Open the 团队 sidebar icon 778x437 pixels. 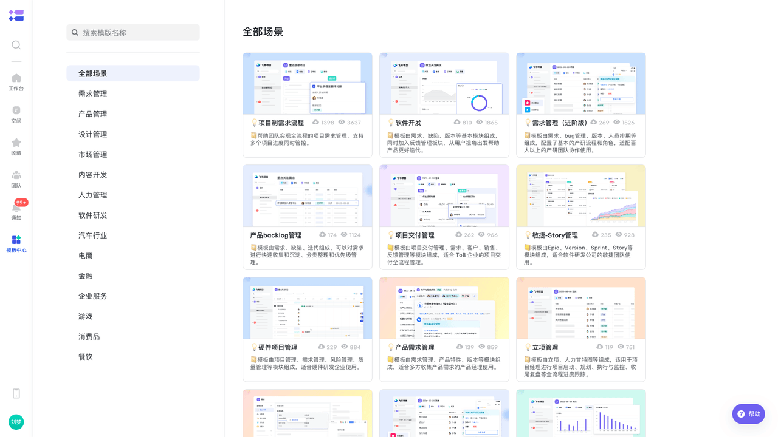point(16,179)
